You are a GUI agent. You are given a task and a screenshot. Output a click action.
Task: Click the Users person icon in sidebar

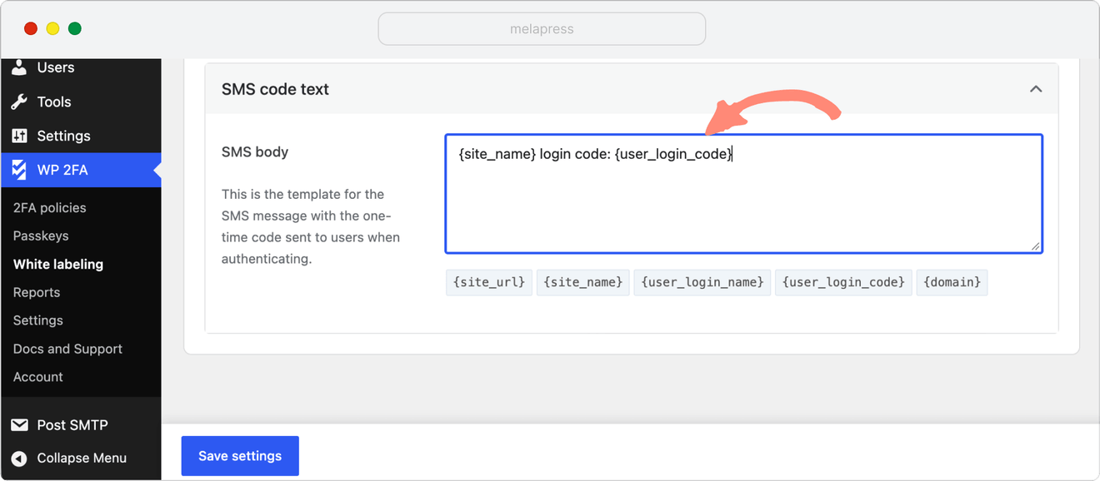pos(19,67)
